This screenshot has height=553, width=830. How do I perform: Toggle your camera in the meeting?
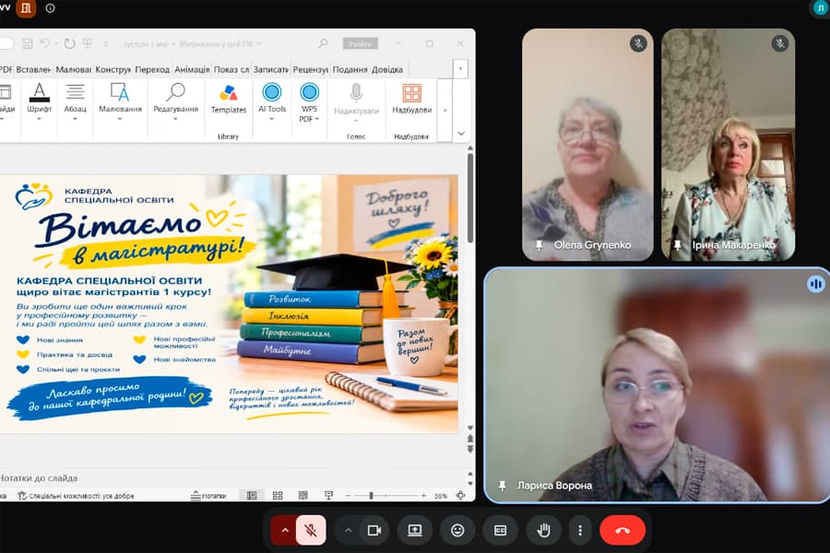click(x=374, y=530)
